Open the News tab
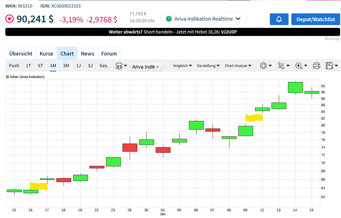The image size is (341, 218). point(87,54)
